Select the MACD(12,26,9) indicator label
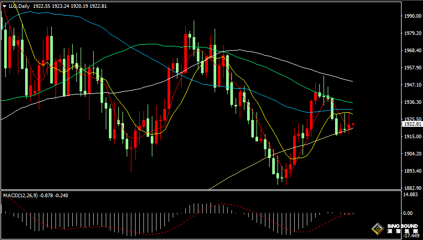Screen dimensions: 423x240 [x=21, y=195]
